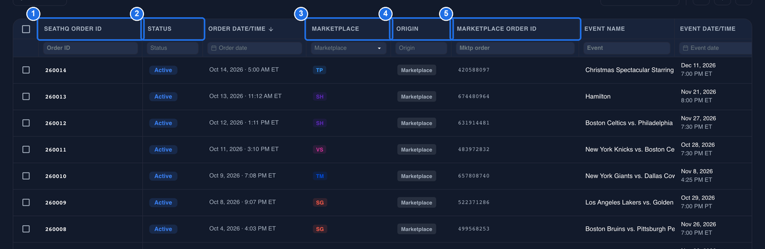Select checkbox for order 260012
The width and height of the screenshot is (765, 249).
26,123
